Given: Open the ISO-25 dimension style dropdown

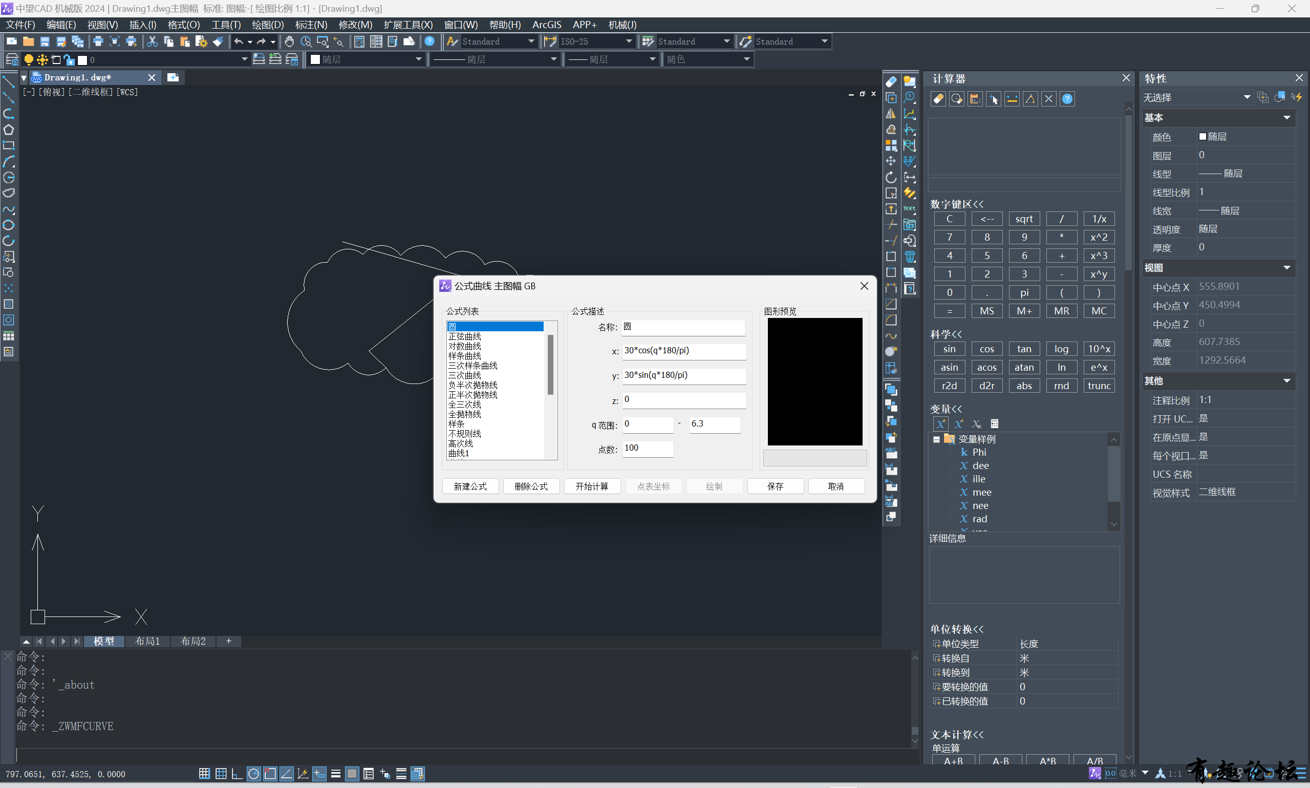Looking at the screenshot, I should (x=629, y=41).
